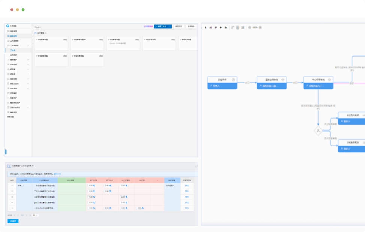Select the active blue sub-item in sidebar
The width and height of the screenshot is (365, 232).
[13, 50]
